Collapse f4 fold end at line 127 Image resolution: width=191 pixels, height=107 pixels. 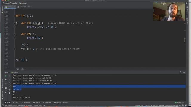[x=15, y=49]
